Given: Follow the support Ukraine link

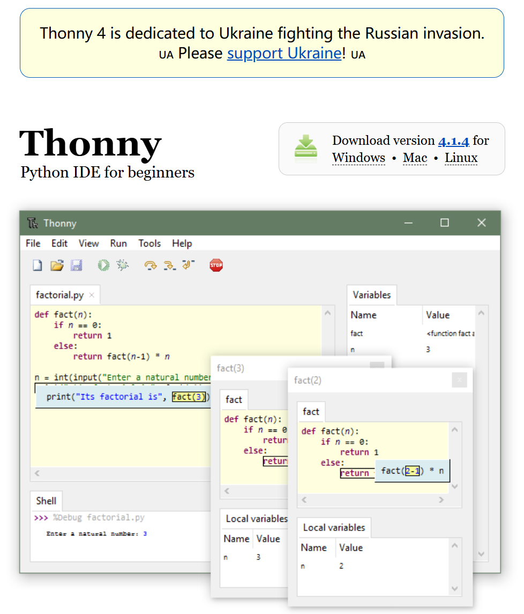Looking at the screenshot, I should coord(285,53).
